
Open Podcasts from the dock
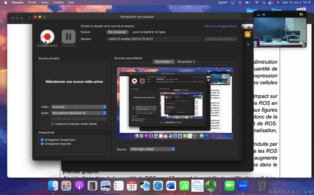79,186
